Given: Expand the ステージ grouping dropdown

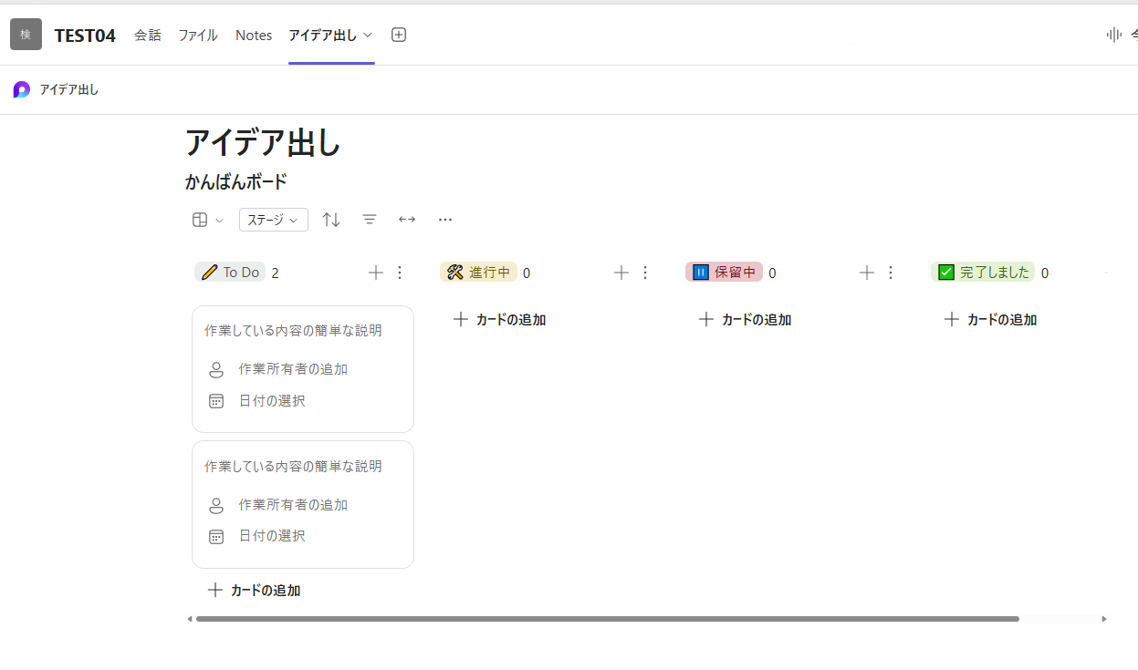Looking at the screenshot, I should [273, 220].
